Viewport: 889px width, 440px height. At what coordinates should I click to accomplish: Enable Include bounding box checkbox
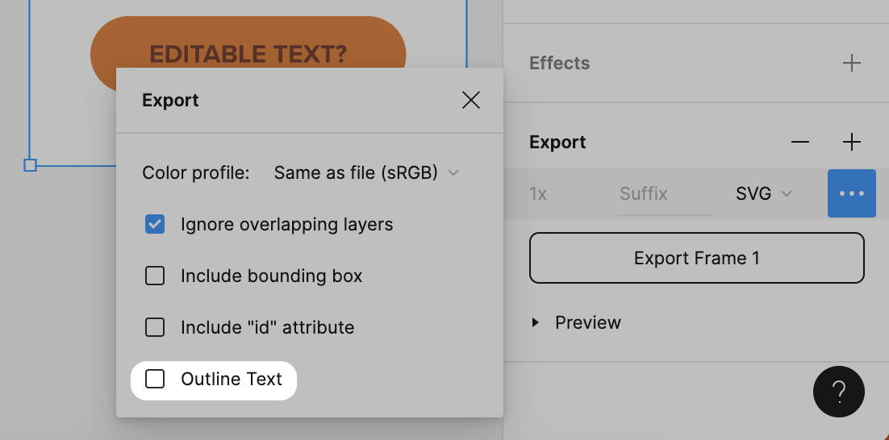pos(155,276)
